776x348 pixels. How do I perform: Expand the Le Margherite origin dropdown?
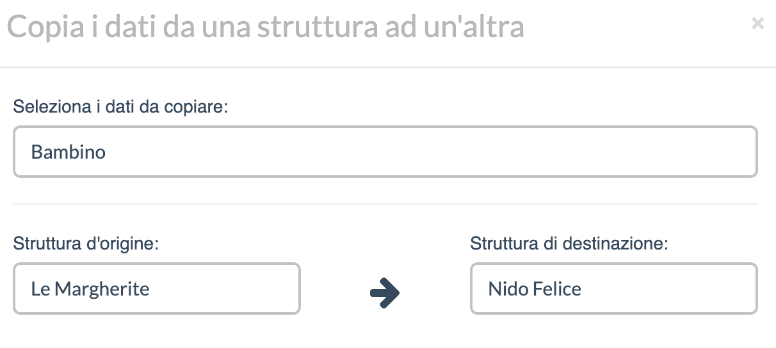[156, 289]
